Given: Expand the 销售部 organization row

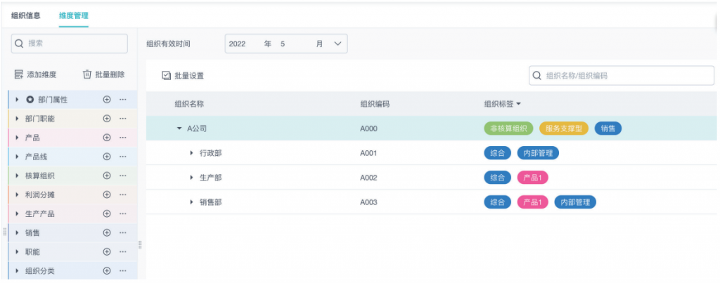Looking at the screenshot, I should coord(192,202).
